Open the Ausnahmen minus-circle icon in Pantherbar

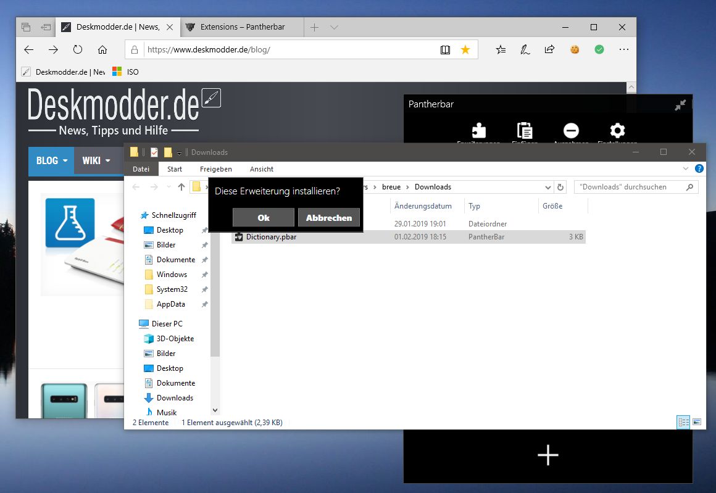tap(571, 131)
